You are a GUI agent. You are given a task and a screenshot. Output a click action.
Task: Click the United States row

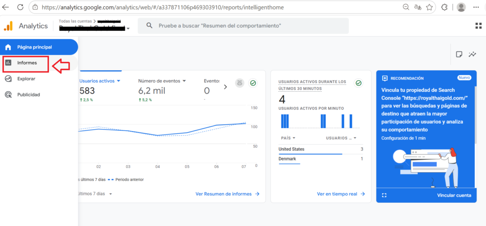click(x=321, y=149)
